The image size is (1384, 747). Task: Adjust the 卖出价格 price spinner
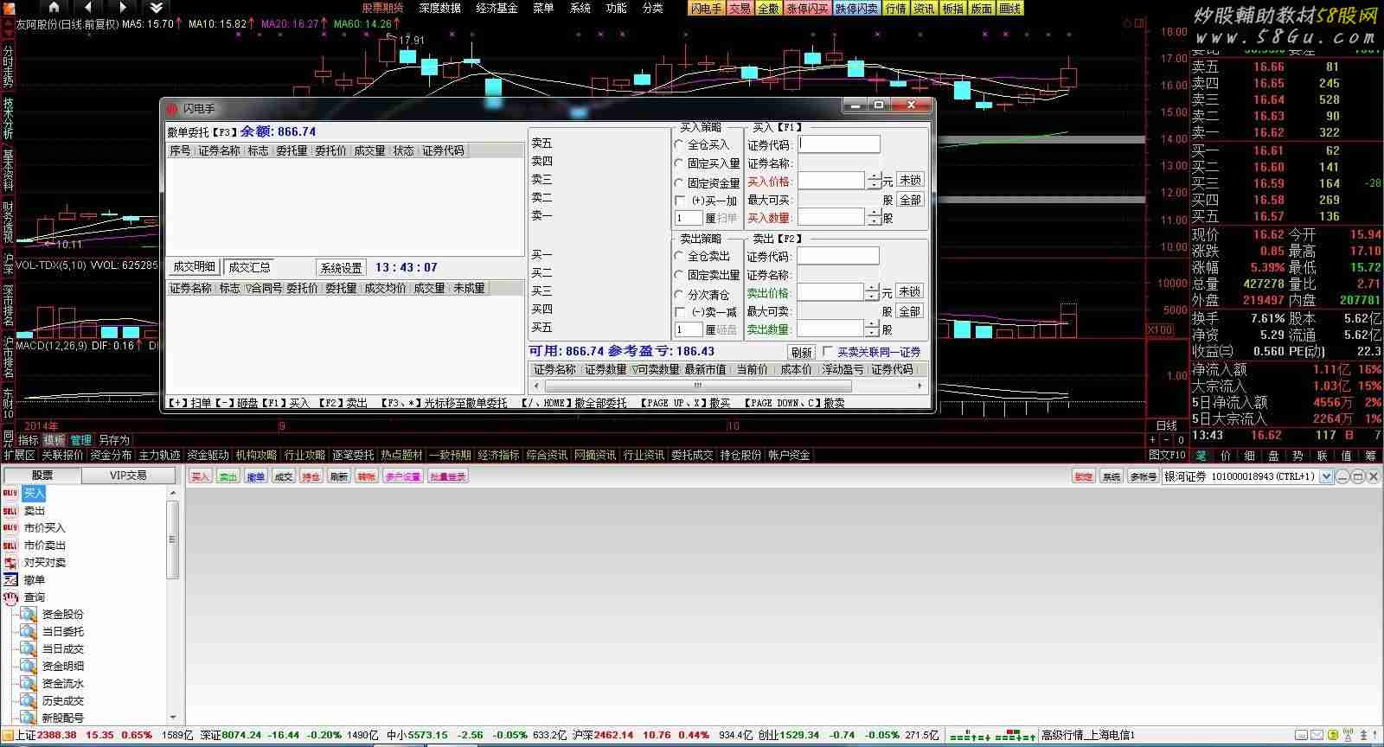873,292
